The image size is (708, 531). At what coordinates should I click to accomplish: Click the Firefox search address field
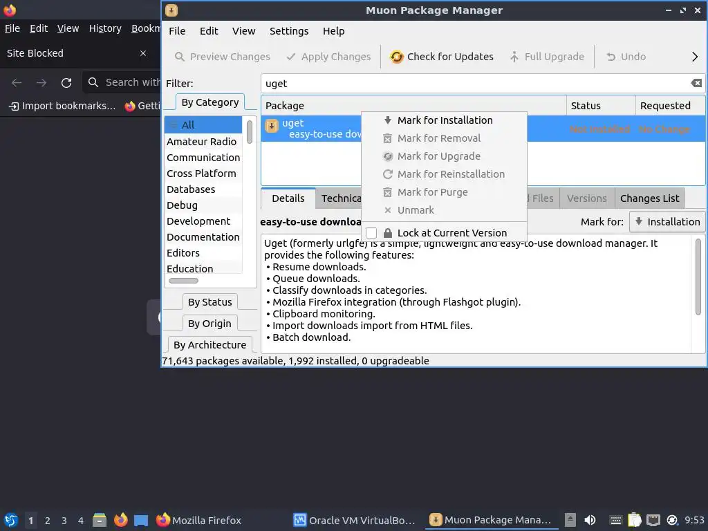click(123, 83)
